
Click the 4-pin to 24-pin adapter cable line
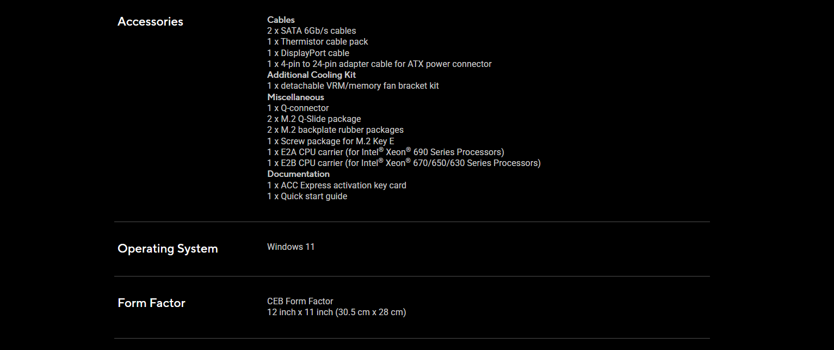[379, 64]
